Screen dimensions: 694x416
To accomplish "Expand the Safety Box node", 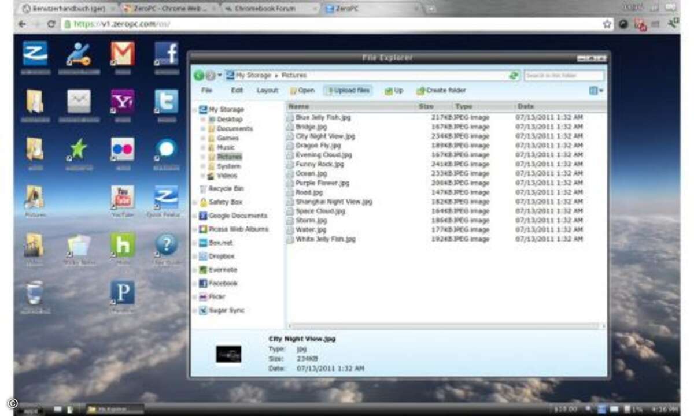I will pos(195,203).
